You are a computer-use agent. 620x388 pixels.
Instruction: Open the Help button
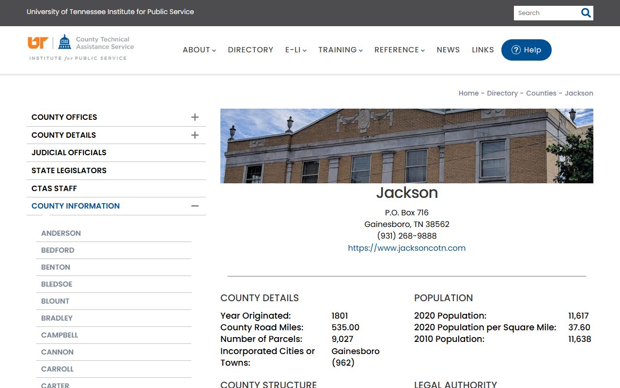tap(527, 50)
